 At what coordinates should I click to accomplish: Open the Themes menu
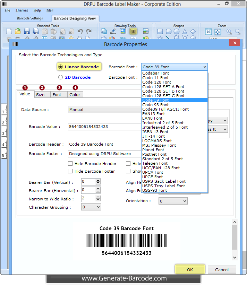coord(22,10)
